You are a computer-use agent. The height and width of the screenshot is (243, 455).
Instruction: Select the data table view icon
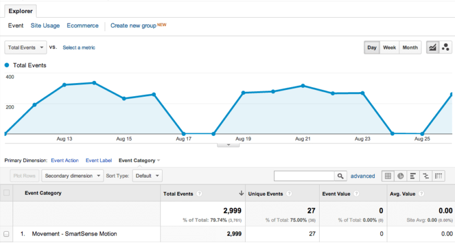(x=387, y=176)
